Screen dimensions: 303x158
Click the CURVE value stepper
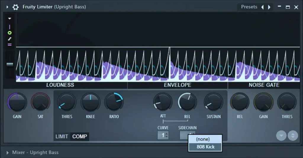(163, 135)
